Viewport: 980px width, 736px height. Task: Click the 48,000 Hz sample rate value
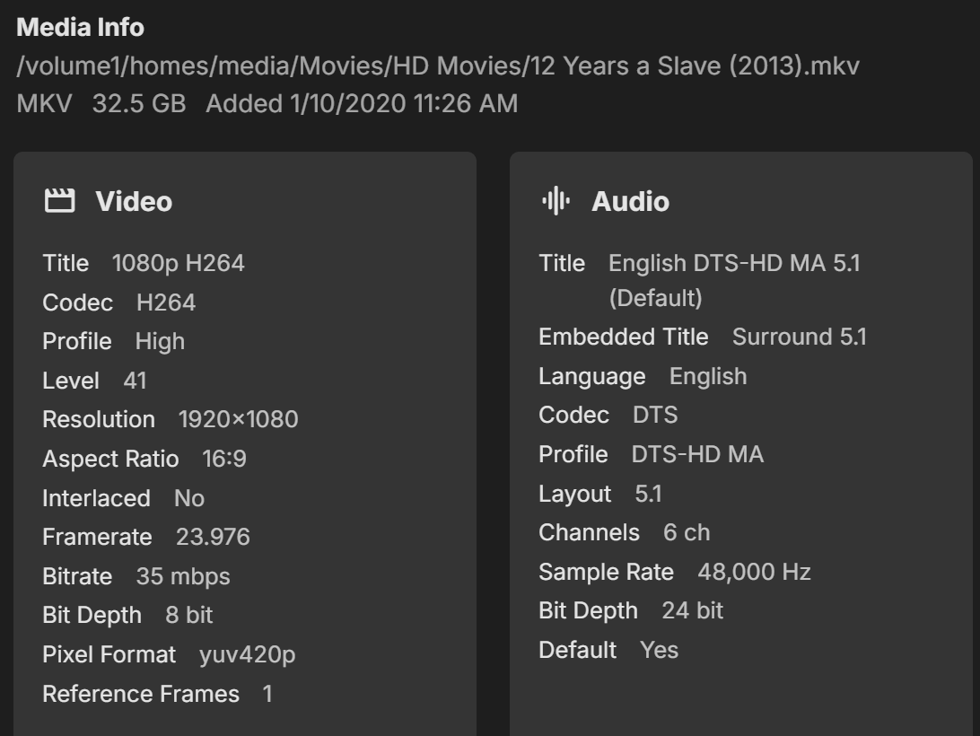754,572
